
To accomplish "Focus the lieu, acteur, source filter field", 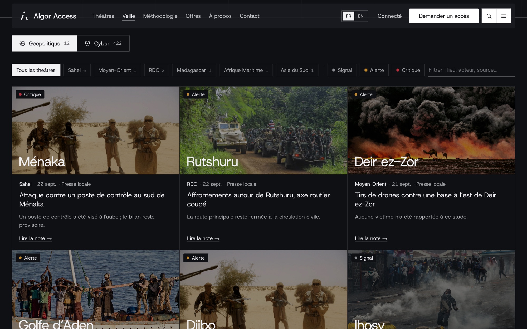I will pyautogui.click(x=471, y=70).
